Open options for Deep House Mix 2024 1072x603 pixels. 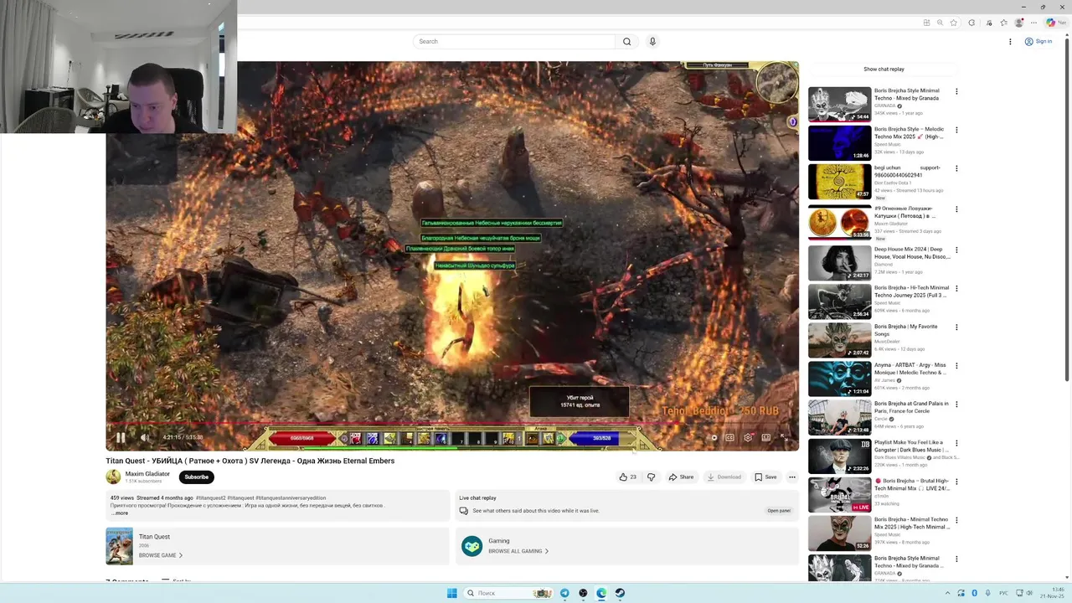pos(956,250)
